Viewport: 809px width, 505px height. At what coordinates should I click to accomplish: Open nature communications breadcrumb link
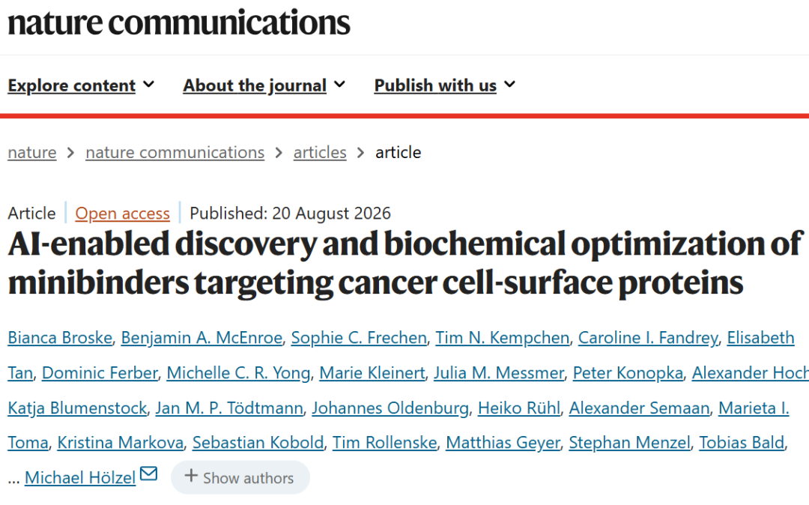[x=175, y=153]
